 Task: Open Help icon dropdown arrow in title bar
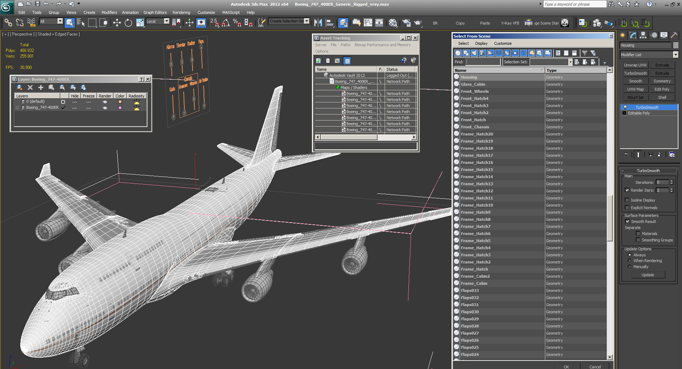(655, 4)
